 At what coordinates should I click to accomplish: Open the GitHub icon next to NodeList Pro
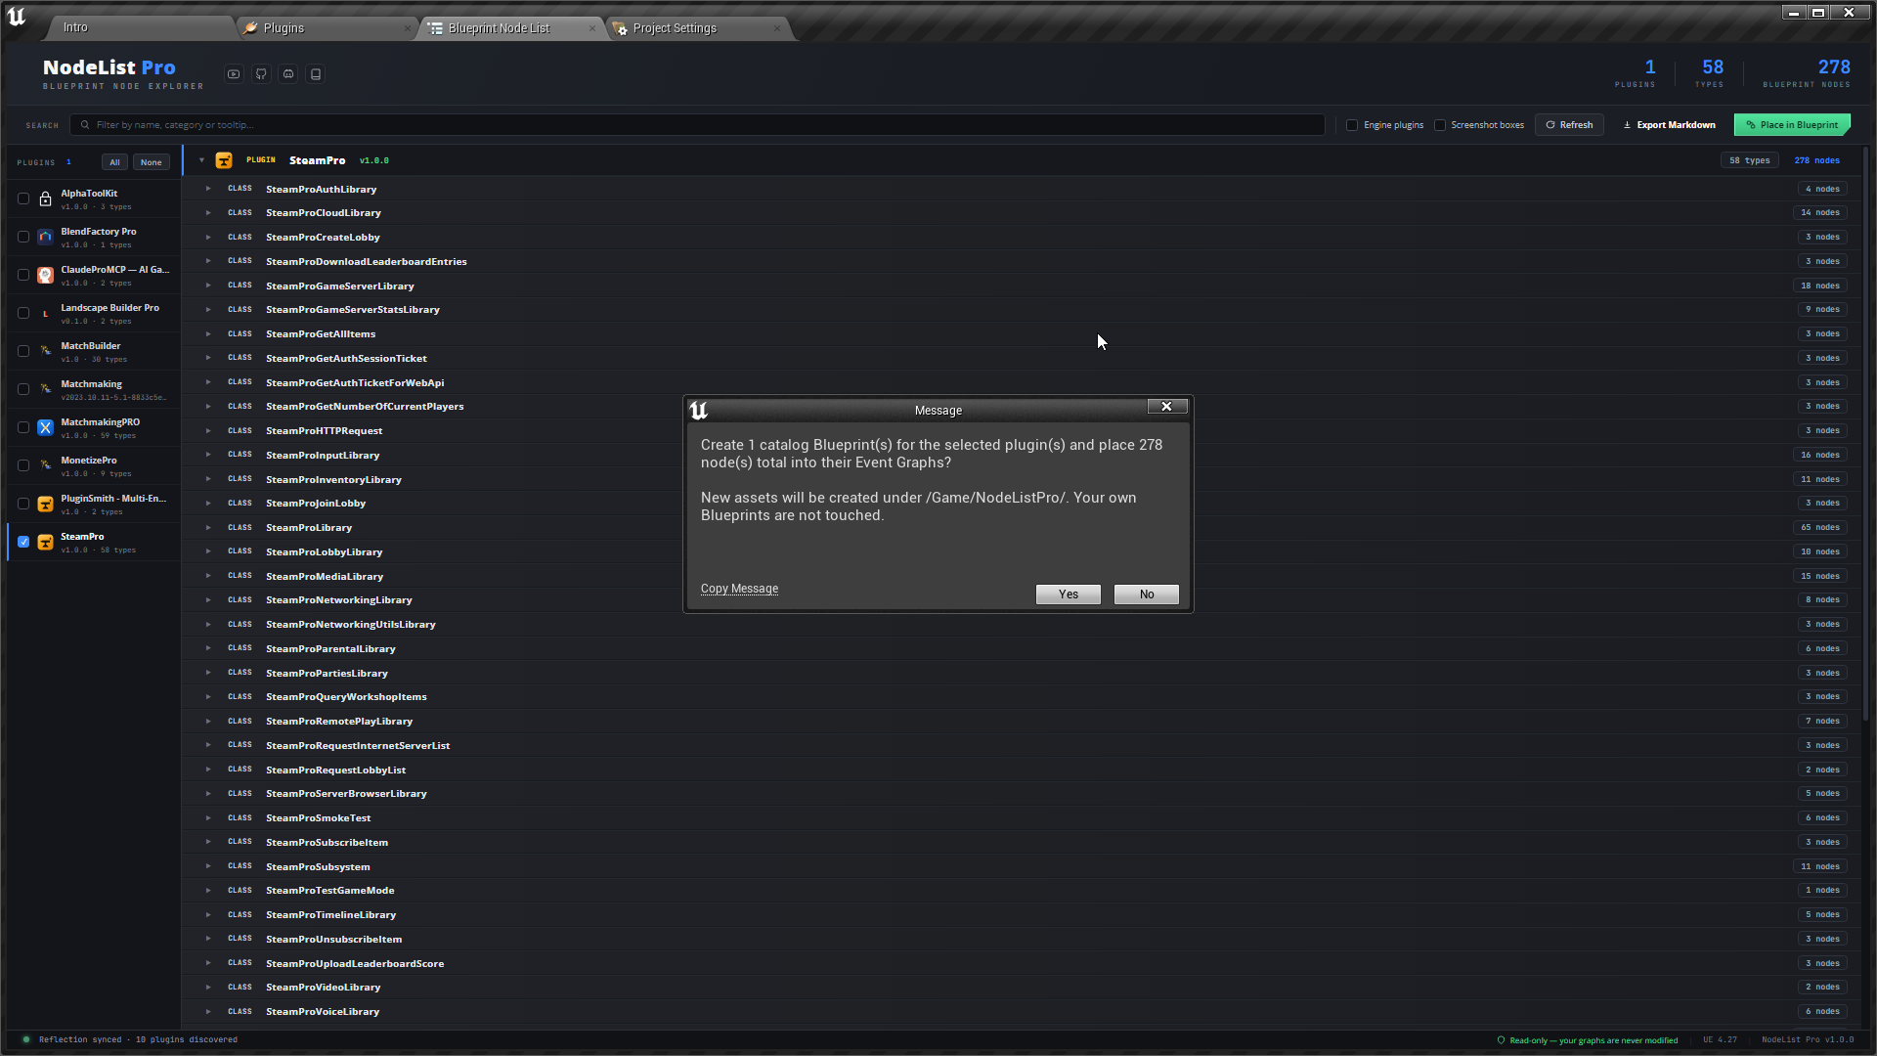(261, 74)
